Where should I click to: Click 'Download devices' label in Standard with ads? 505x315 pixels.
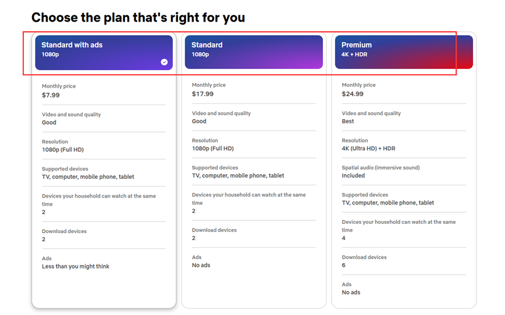click(64, 231)
